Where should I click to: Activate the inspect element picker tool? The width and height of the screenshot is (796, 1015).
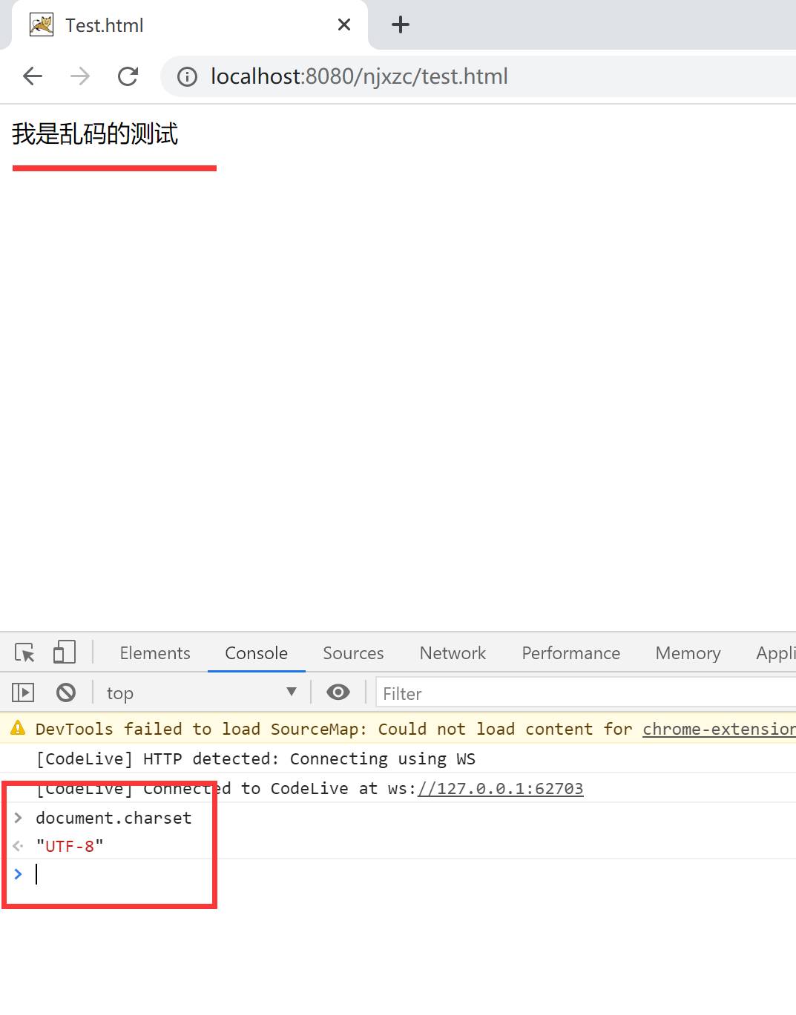[x=24, y=652]
